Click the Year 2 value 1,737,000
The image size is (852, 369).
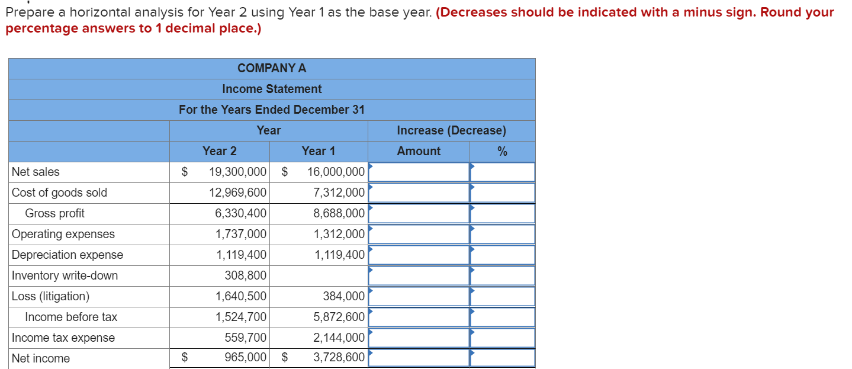click(241, 234)
